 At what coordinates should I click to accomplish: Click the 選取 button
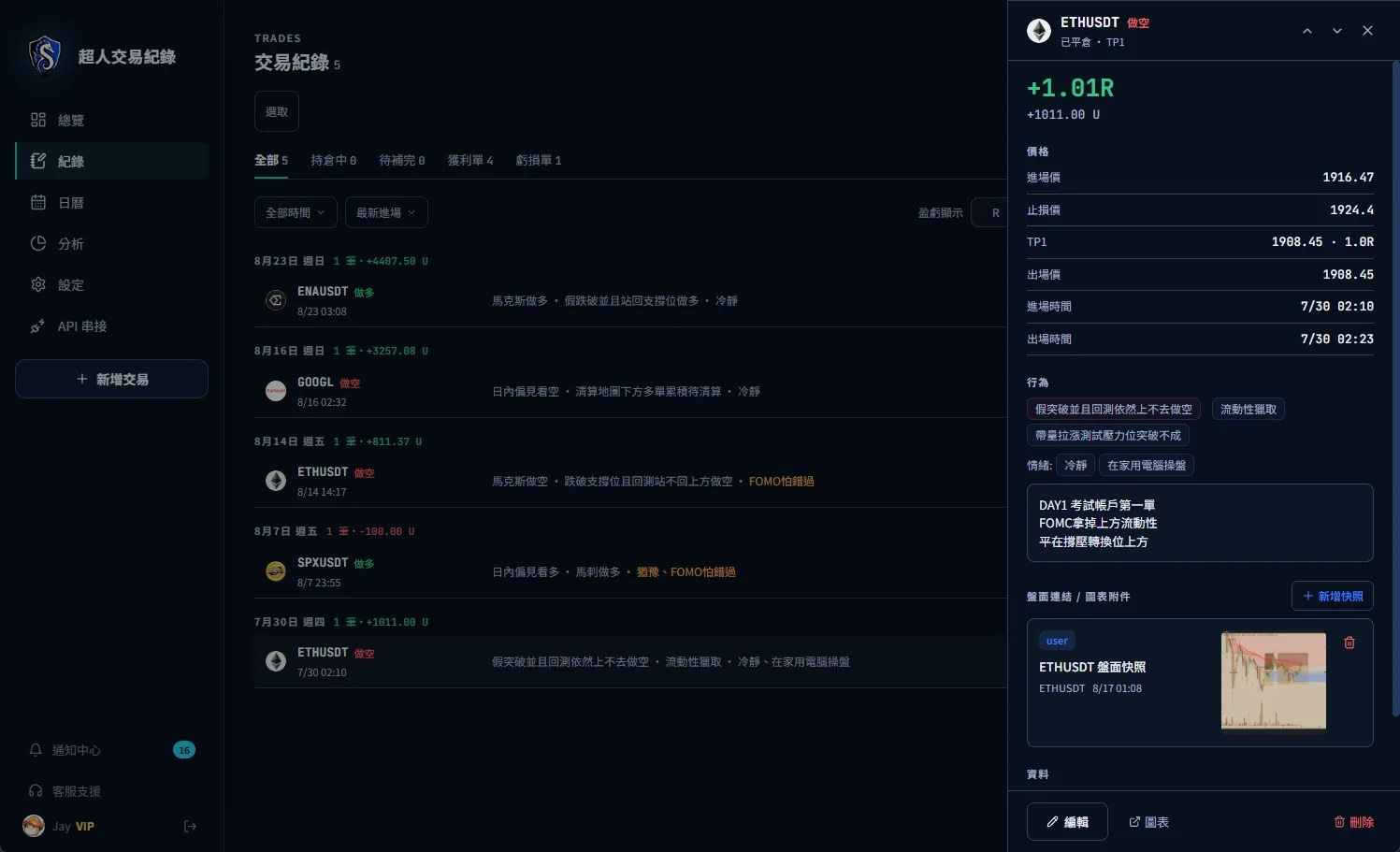tap(277, 111)
